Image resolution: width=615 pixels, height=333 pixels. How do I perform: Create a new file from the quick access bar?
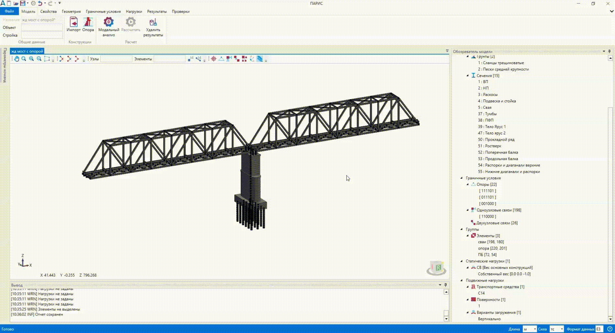tap(9, 3)
